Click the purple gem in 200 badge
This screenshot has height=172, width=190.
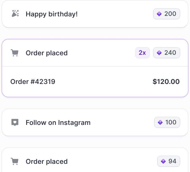click(x=159, y=14)
